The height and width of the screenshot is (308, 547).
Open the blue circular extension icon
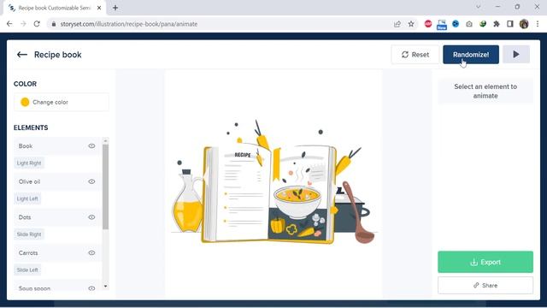[456, 24]
